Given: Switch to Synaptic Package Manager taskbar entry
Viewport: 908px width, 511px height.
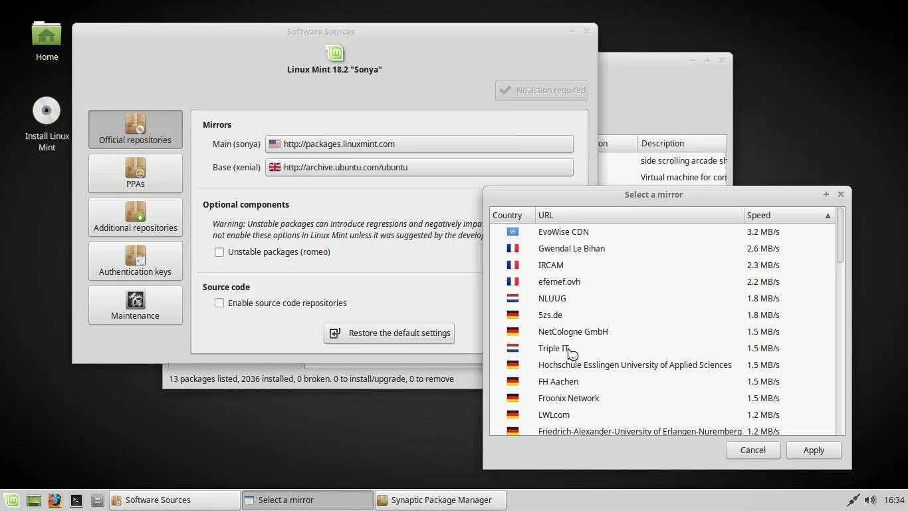Looking at the screenshot, I should [x=441, y=500].
